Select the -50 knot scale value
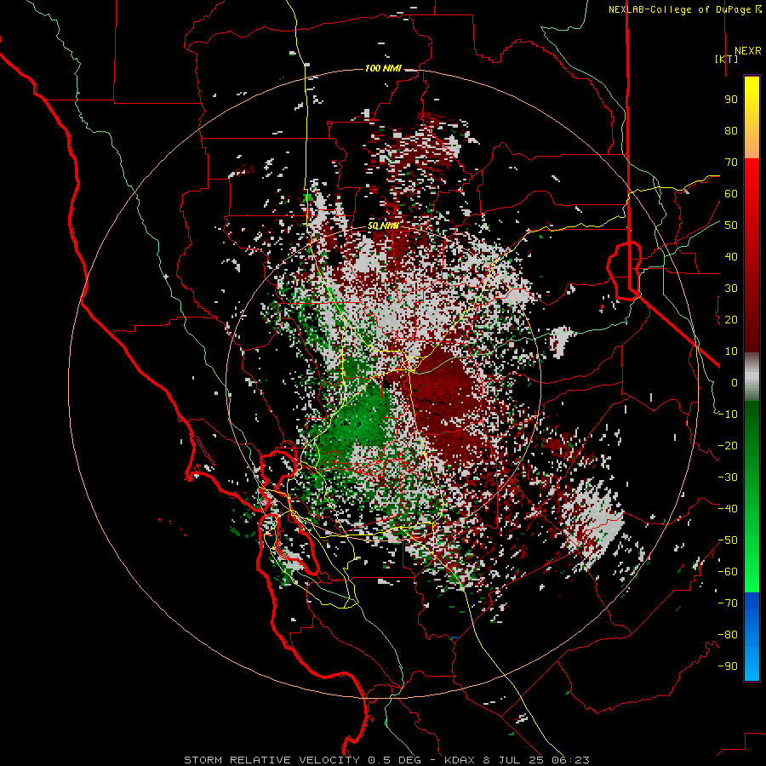The width and height of the screenshot is (766, 766). tap(728, 540)
